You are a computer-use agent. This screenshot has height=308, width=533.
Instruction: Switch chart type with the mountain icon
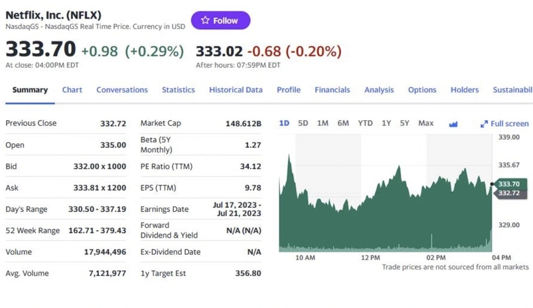coord(453,124)
